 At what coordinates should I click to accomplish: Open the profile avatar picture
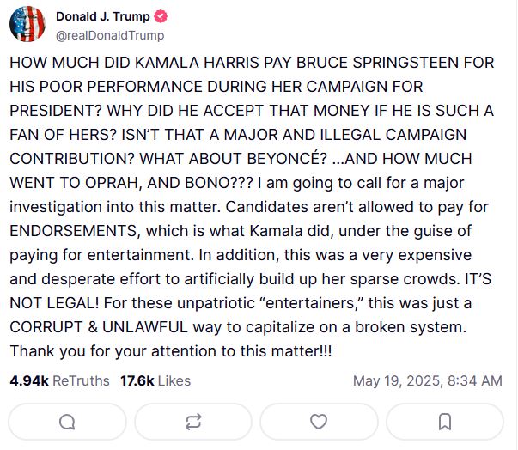click(x=27, y=25)
